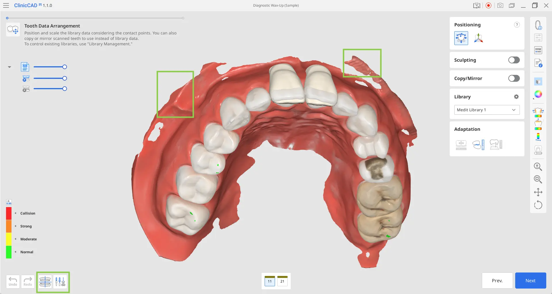Image resolution: width=552 pixels, height=294 pixels.
Task: Click the deviation value 0.00 icon above legend
Action: tap(9, 203)
